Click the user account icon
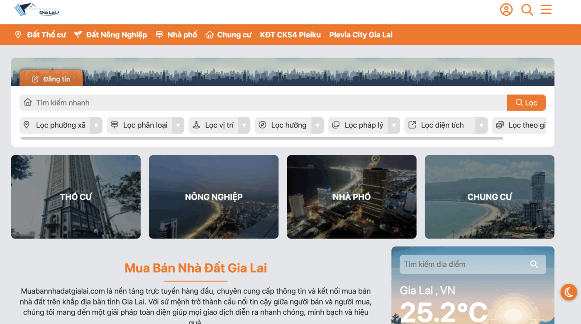Viewport: 581px width, 324px height. click(x=506, y=10)
